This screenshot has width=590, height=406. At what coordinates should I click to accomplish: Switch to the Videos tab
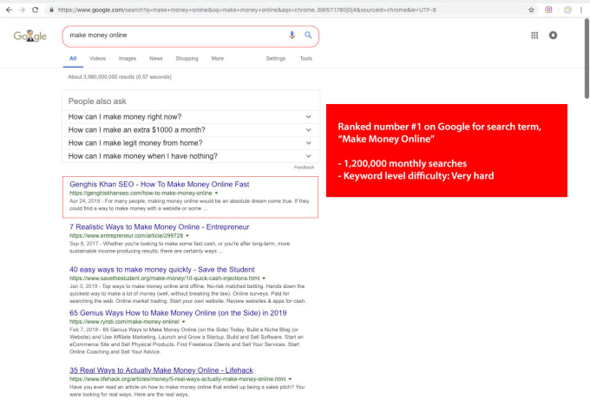click(97, 59)
